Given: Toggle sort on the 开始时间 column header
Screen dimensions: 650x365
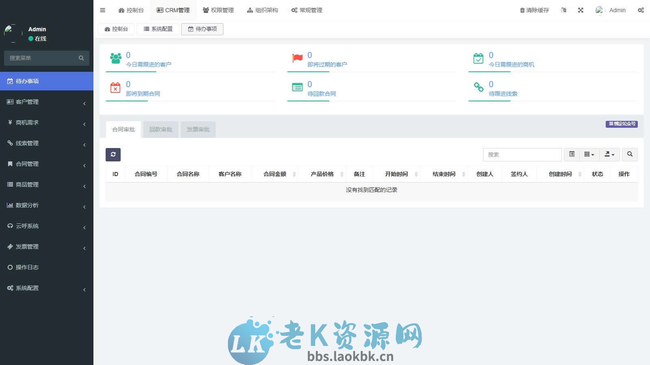Looking at the screenshot, I should click(x=416, y=174).
